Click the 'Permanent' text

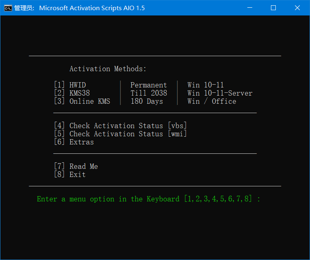(148, 85)
